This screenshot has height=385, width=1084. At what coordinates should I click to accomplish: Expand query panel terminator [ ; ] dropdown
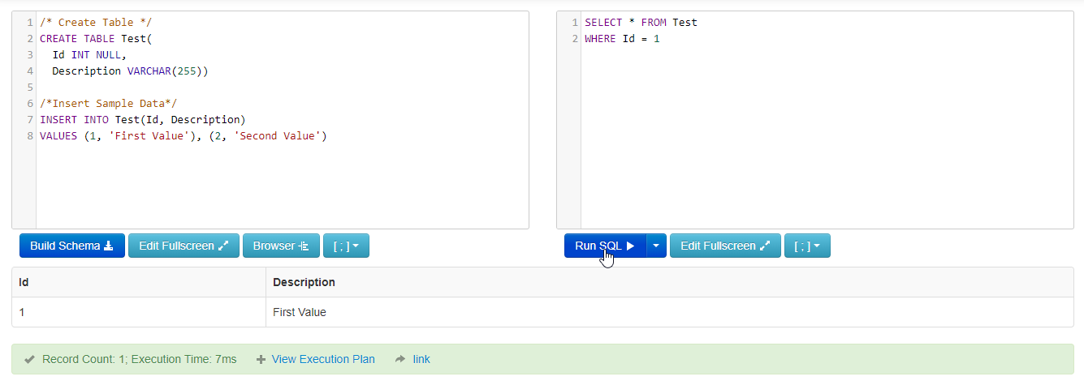click(807, 246)
